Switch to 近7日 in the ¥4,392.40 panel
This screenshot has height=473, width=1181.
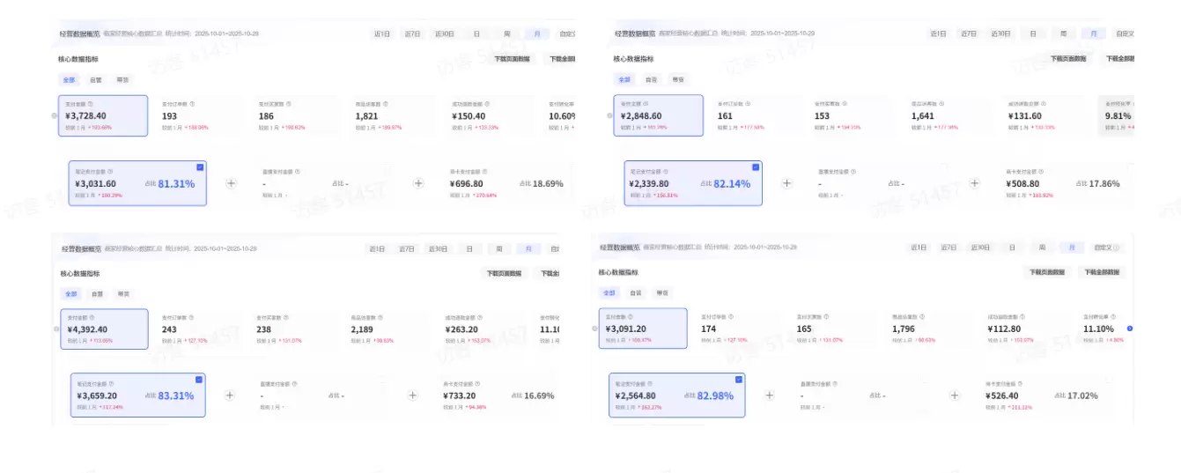[405, 249]
